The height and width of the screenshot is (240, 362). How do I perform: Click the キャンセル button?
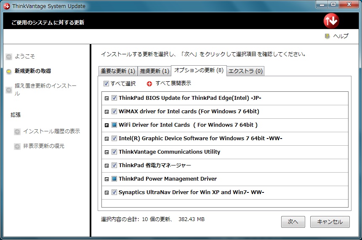[x=330, y=222]
